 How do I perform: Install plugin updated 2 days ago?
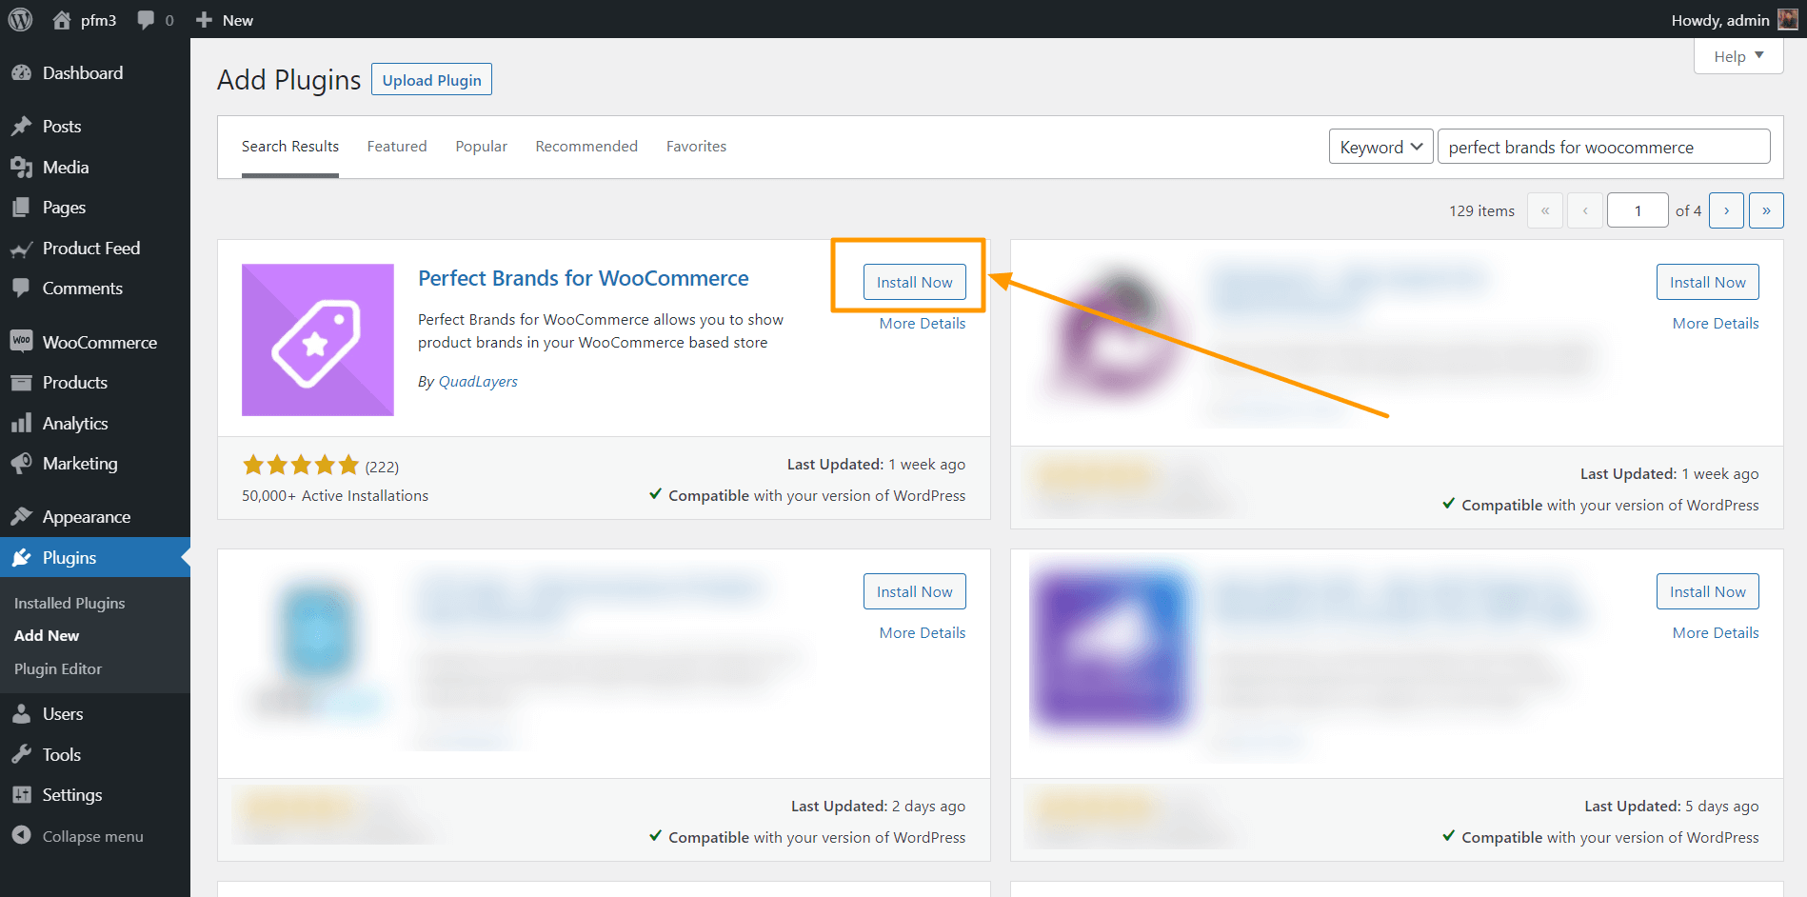point(914,591)
